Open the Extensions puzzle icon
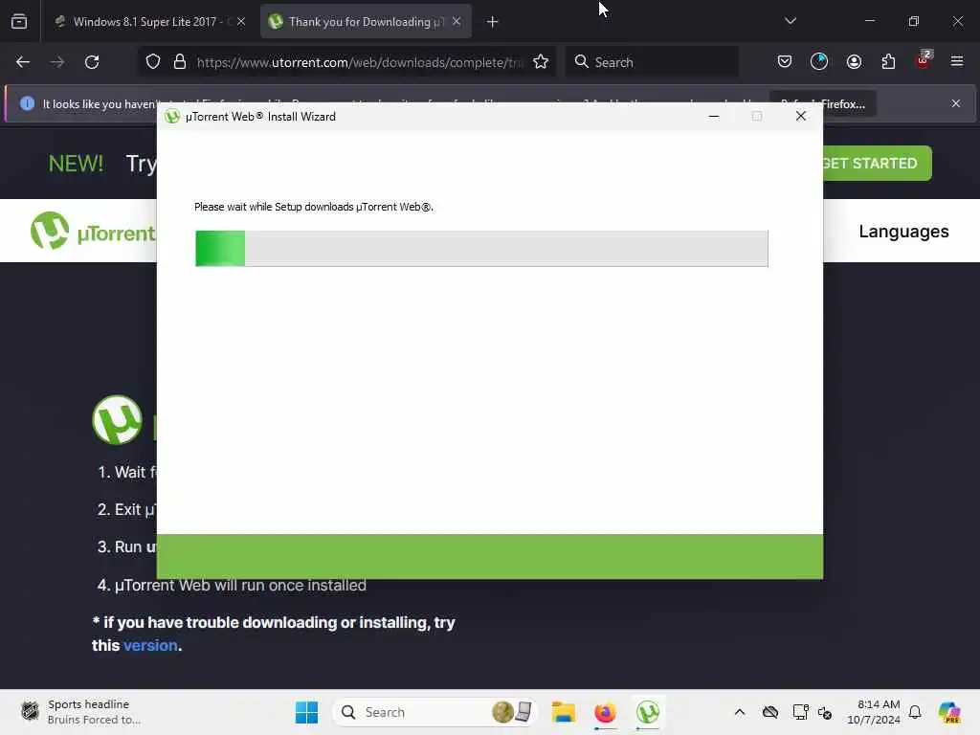 pos(888,62)
